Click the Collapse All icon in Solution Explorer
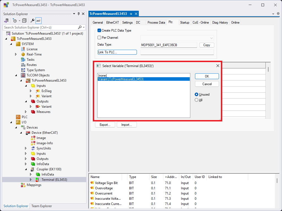The image size is (282, 211). [24, 21]
